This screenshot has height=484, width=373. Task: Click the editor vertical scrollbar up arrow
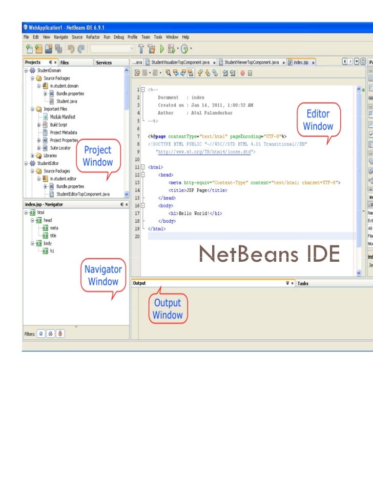359,89
